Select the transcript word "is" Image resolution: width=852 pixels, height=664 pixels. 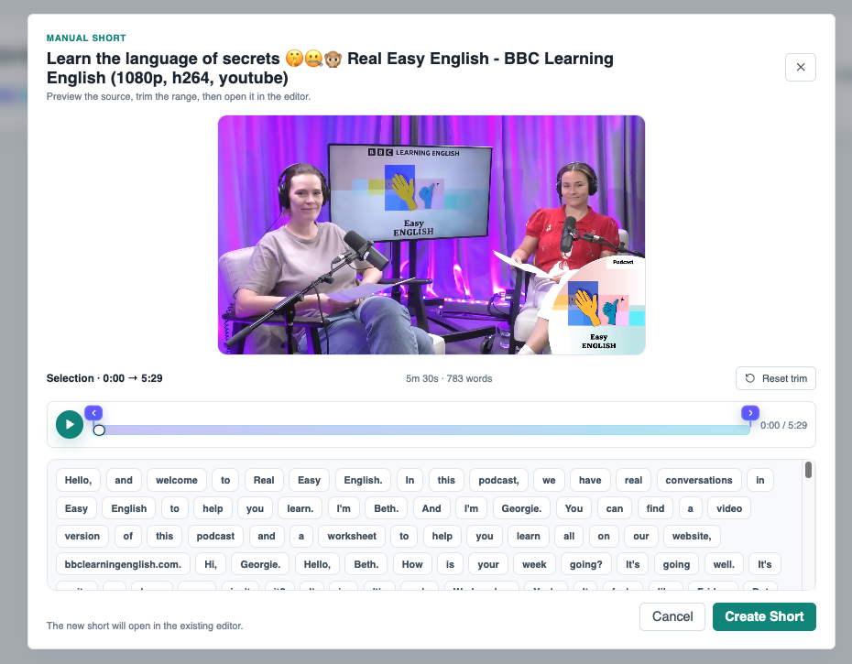[450, 564]
